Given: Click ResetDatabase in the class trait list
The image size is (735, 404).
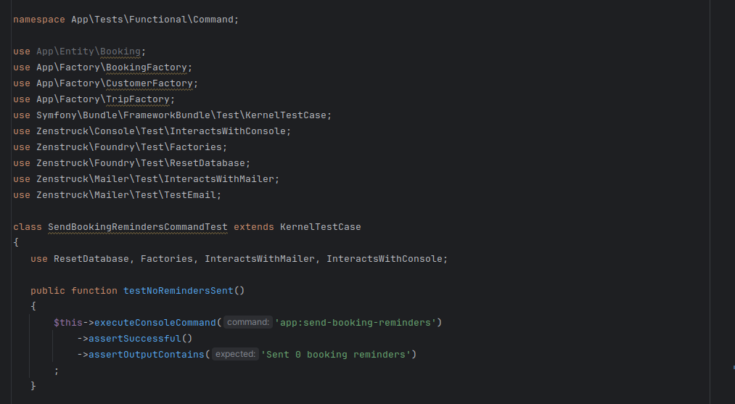Looking at the screenshot, I should tap(91, 259).
